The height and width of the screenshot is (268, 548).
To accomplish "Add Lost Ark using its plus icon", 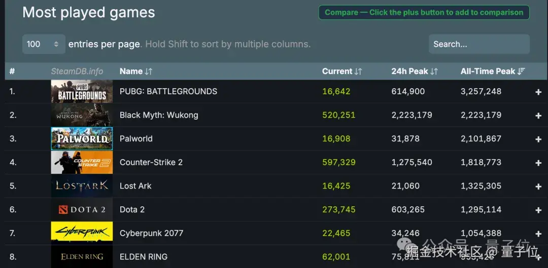I will (538, 186).
